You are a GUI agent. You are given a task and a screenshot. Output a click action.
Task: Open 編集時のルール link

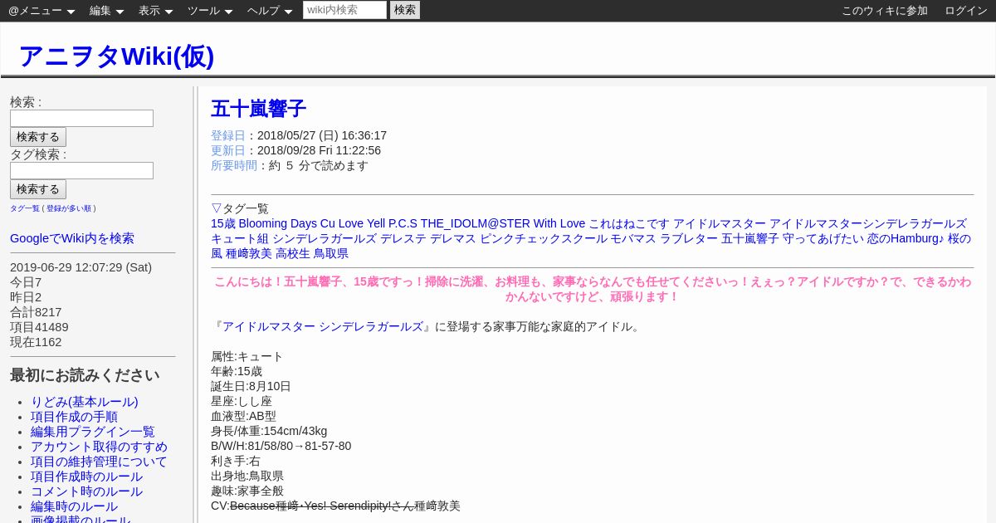coord(74,506)
